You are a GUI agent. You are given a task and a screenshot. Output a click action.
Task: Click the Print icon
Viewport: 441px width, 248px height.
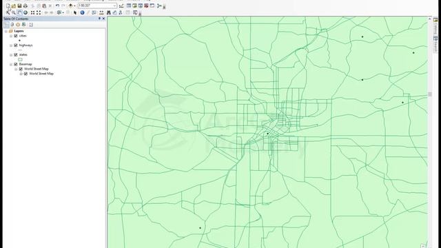coord(25,6)
